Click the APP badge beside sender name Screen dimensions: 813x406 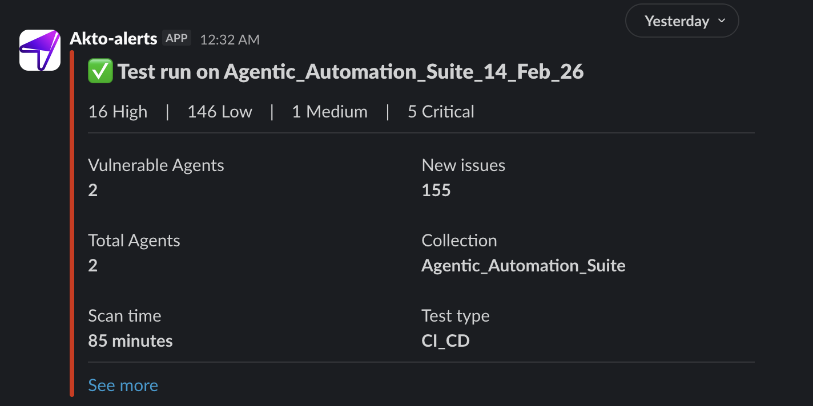(176, 38)
